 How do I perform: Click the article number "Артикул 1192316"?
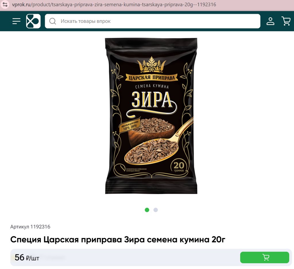pyautogui.click(x=30, y=227)
